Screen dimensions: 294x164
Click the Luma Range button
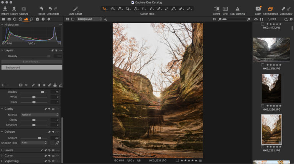click(x=31, y=61)
